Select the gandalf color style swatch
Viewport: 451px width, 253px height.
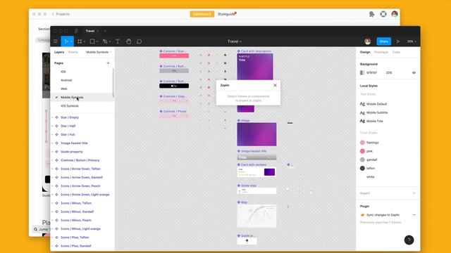[362, 160]
